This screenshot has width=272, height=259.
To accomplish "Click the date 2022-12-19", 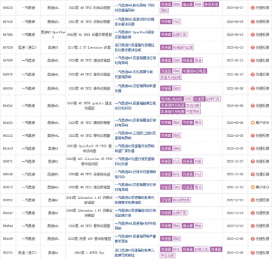I will [235, 200].
